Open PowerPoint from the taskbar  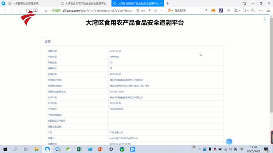[101, 149]
